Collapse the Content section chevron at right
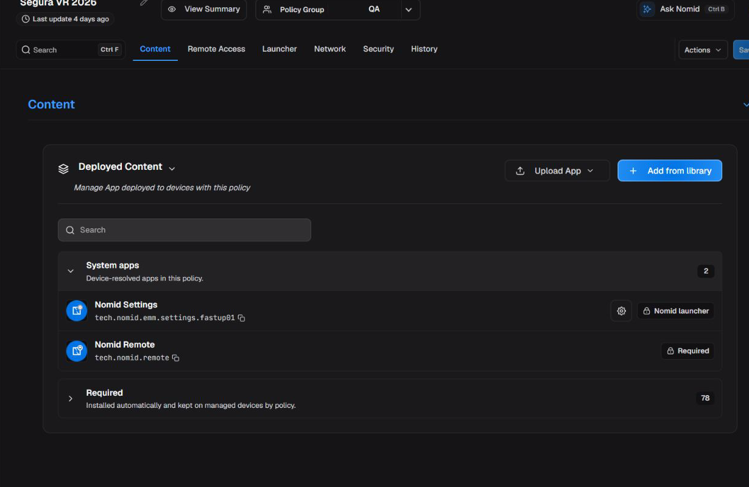The width and height of the screenshot is (749, 487). [745, 105]
